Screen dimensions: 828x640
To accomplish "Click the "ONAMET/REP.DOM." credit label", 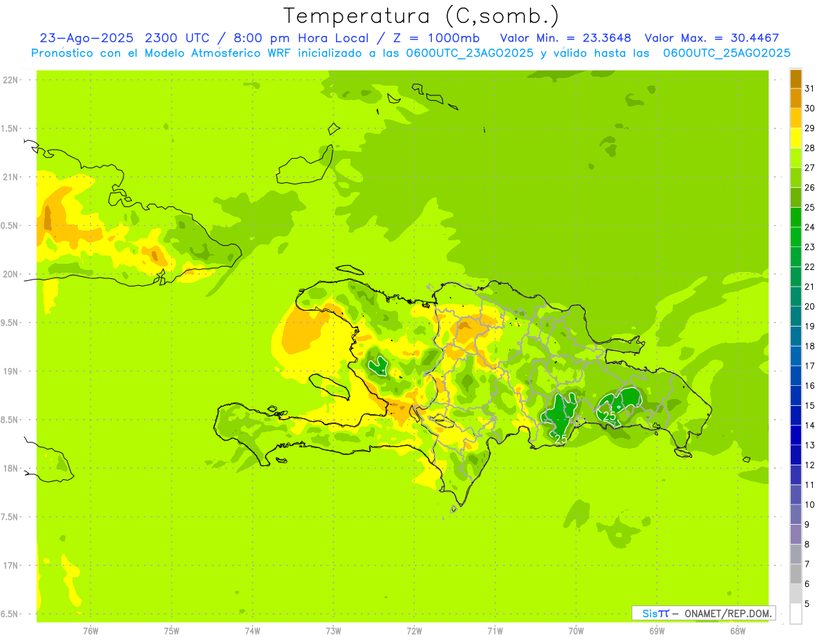I will (x=727, y=613).
